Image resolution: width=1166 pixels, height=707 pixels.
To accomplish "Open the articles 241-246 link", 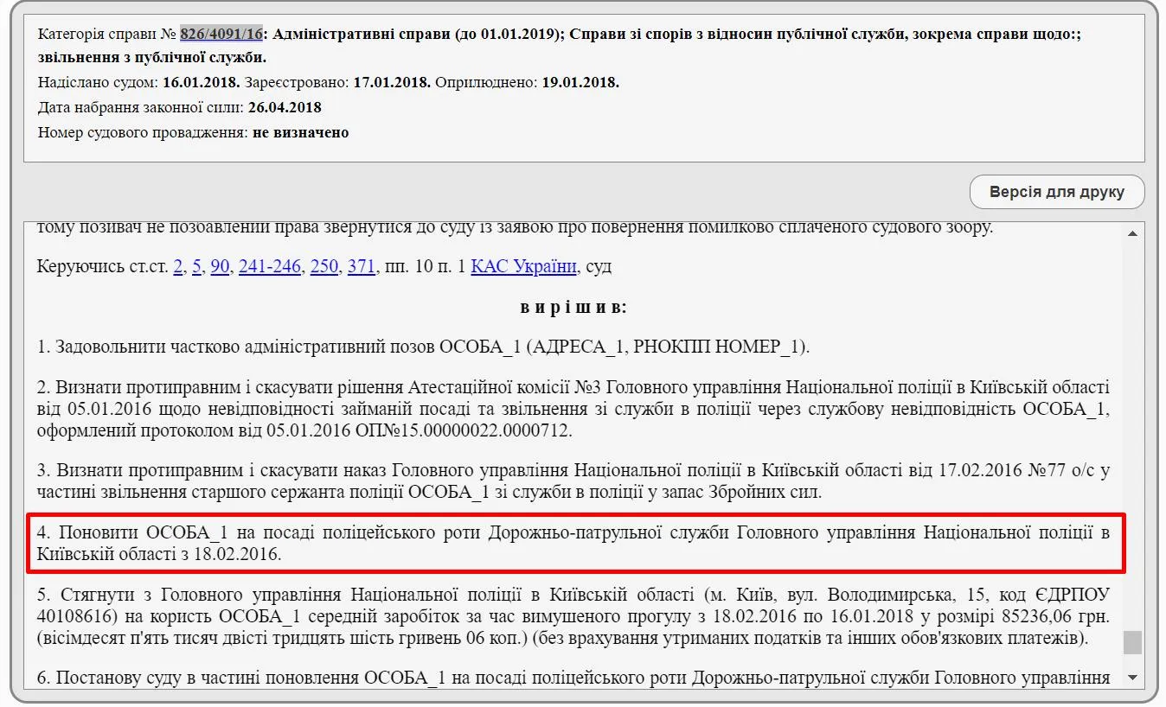I will (x=270, y=266).
